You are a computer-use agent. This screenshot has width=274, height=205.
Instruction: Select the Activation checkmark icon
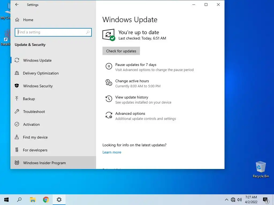[17, 124]
